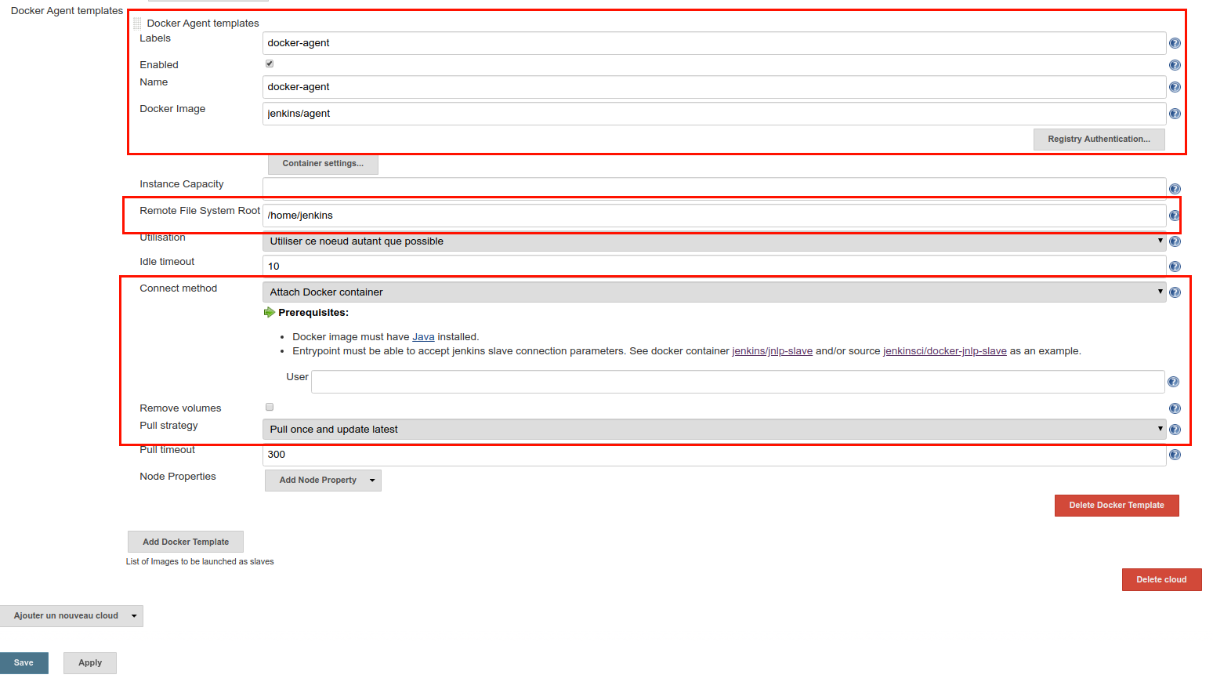Open the jenkins/jnlp-slave link
This screenshot has height=682, width=1213.
(772, 351)
